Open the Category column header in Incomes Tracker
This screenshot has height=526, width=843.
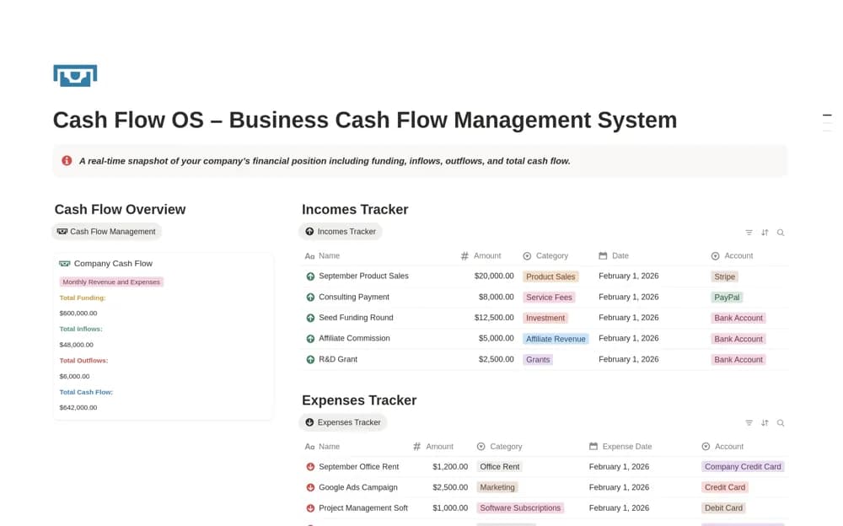pyautogui.click(x=545, y=256)
